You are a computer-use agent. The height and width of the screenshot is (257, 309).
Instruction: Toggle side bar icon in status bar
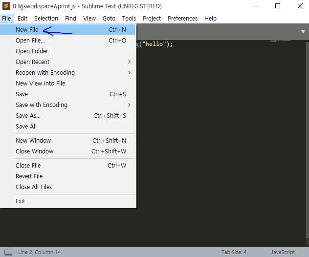[8, 252]
